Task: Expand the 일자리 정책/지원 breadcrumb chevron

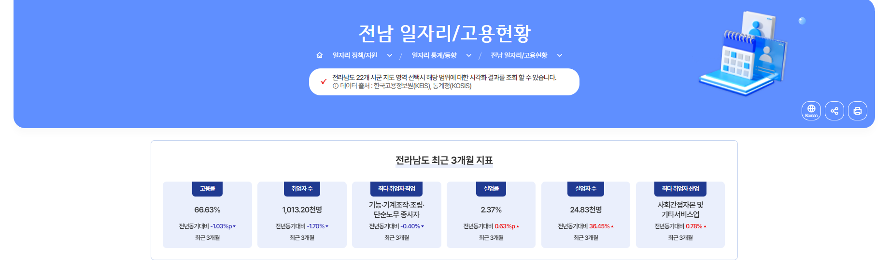Action: point(390,56)
